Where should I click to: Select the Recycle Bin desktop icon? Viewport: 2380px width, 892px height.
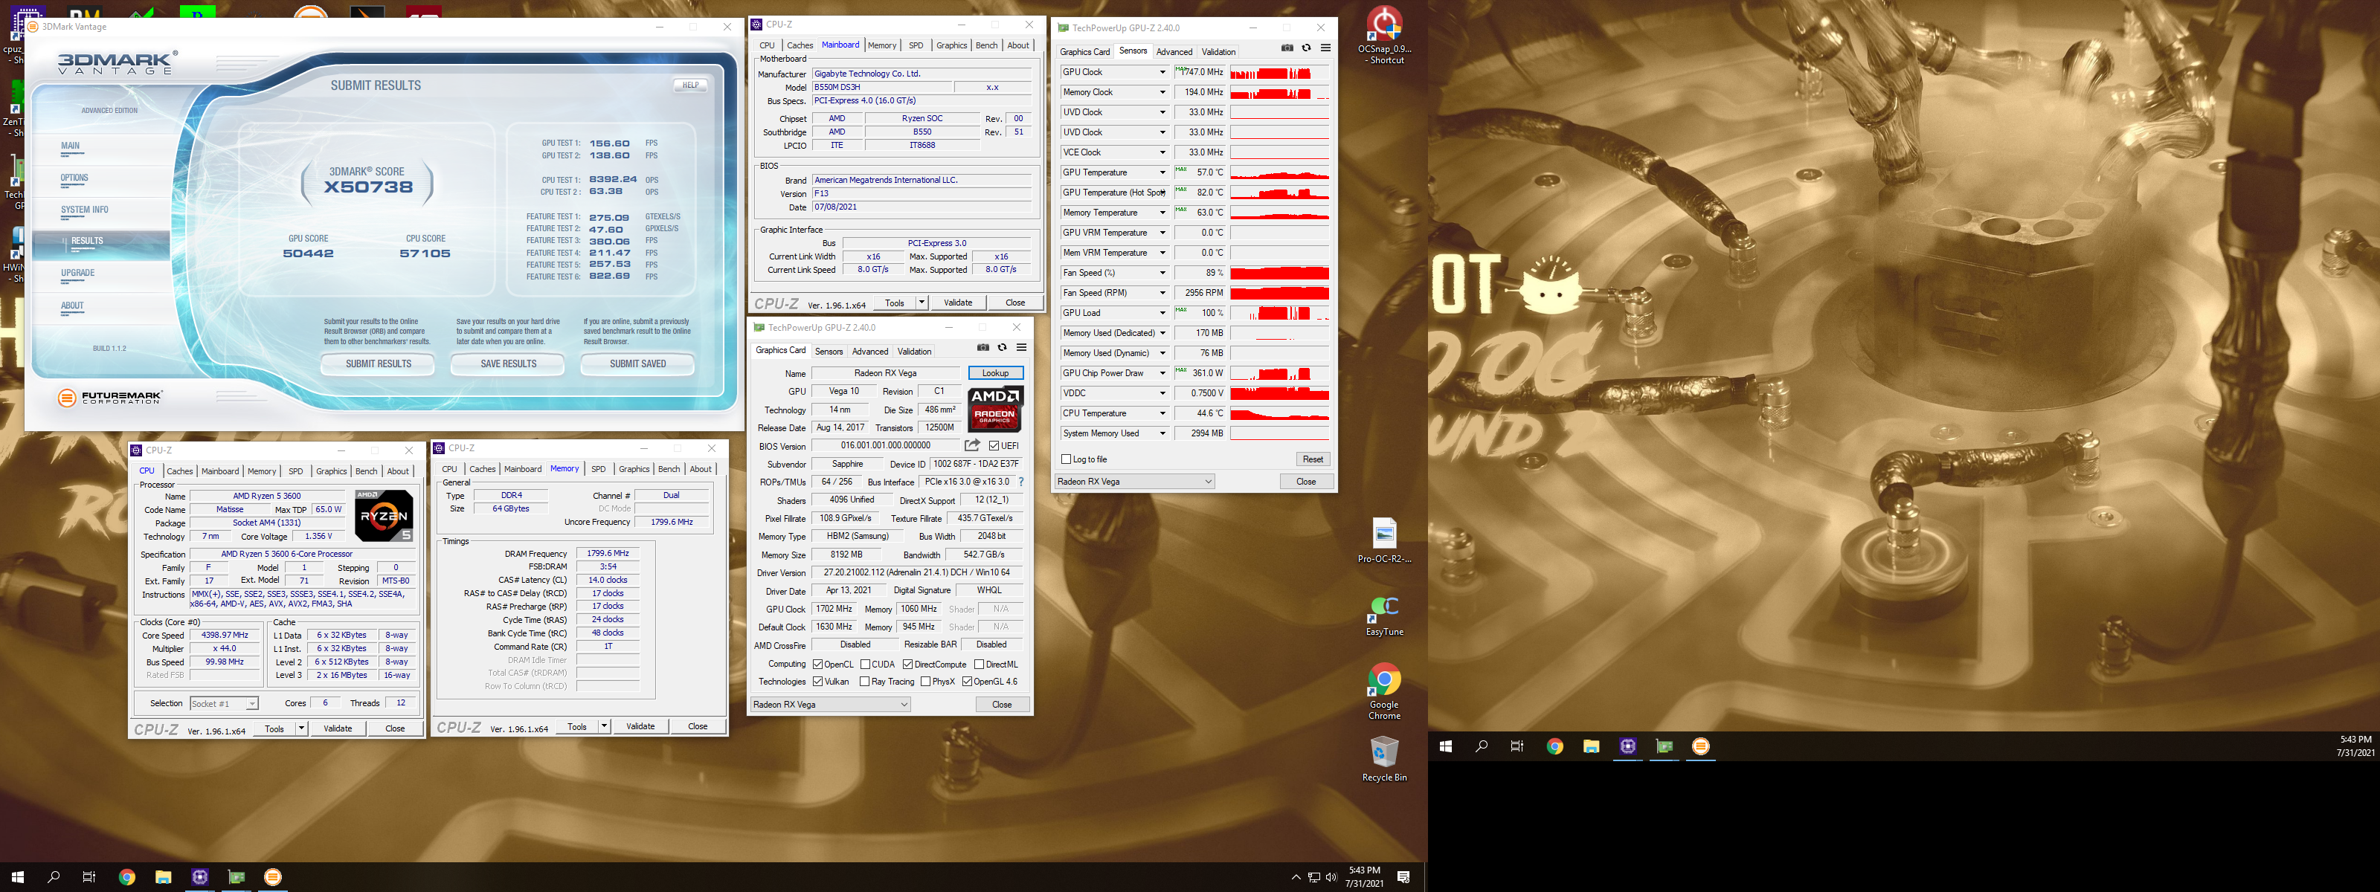tap(1384, 759)
